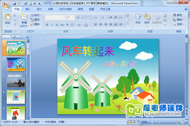Open the 插入 ribbon tab

click(28, 9)
